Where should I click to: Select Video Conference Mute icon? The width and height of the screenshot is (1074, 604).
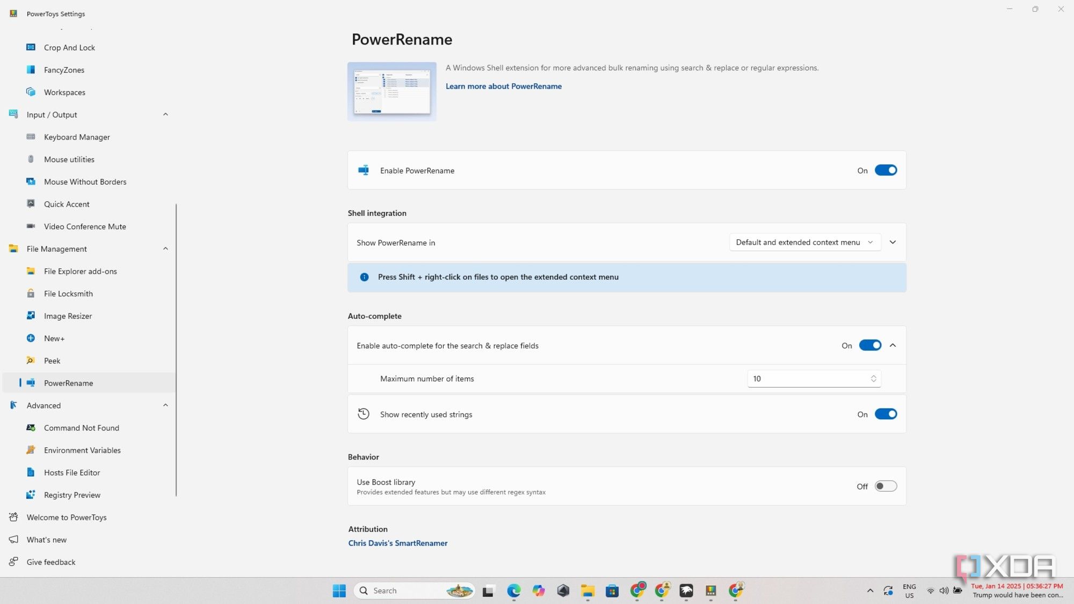(x=31, y=226)
